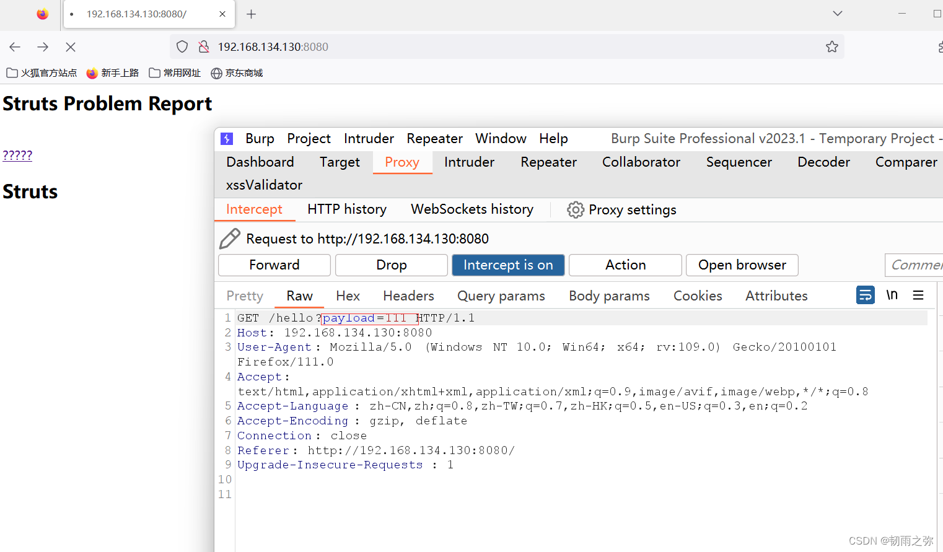Open the Headers view tab

(408, 296)
